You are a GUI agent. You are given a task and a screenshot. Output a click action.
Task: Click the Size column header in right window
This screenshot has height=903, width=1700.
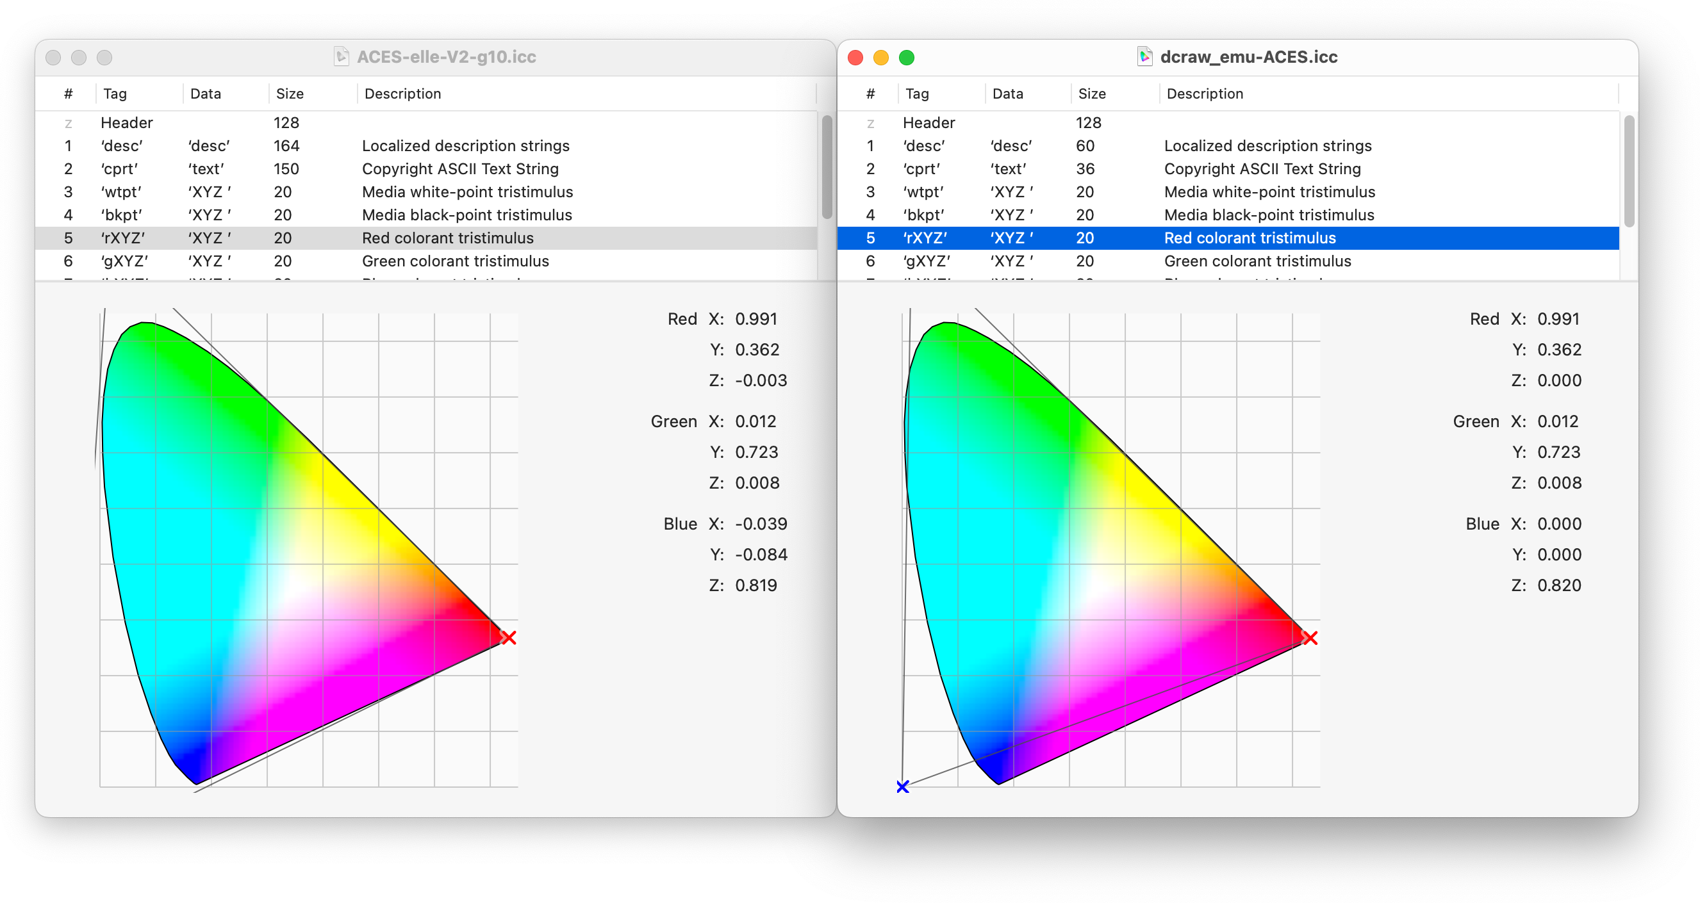(1091, 94)
